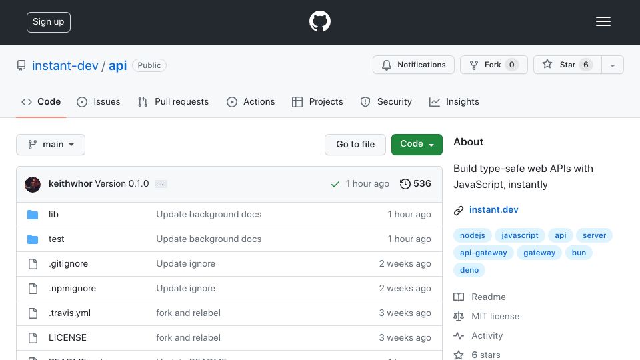
Task: Click the commit history clock icon
Action: tap(405, 184)
